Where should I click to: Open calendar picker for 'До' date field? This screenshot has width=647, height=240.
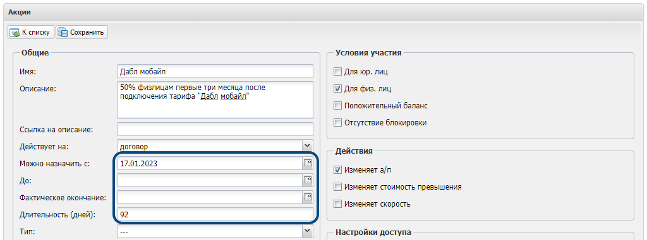(x=308, y=180)
